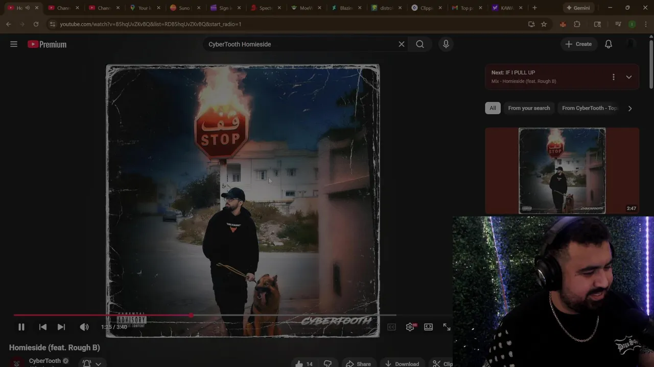
Task: Like the Homieside video
Action: point(304,363)
